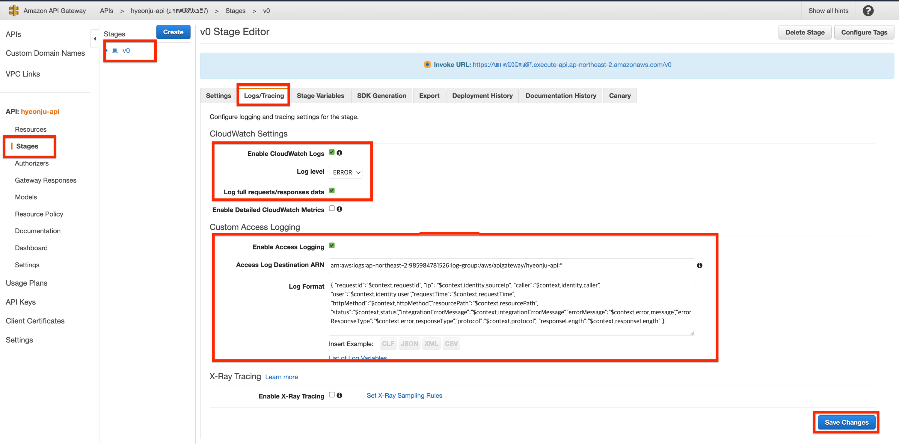The image size is (899, 444).
Task: Toggle Enable Access Logging checkbox
Action: pos(331,246)
